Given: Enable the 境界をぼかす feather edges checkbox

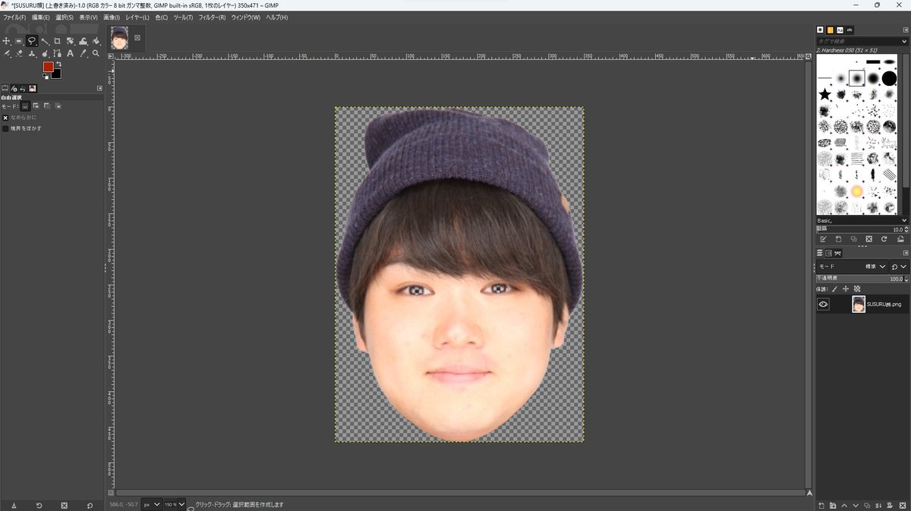Looking at the screenshot, I should [x=5, y=128].
